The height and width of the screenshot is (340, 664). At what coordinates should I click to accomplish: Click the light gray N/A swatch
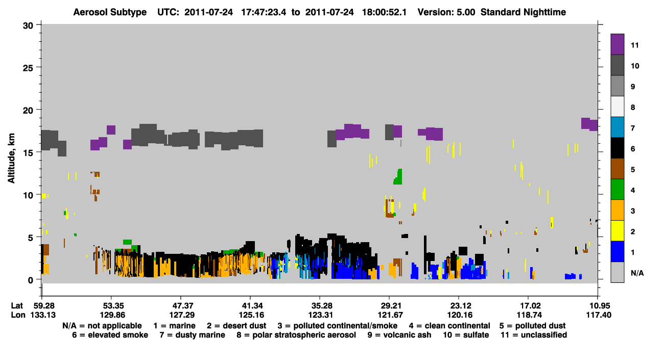(618, 273)
